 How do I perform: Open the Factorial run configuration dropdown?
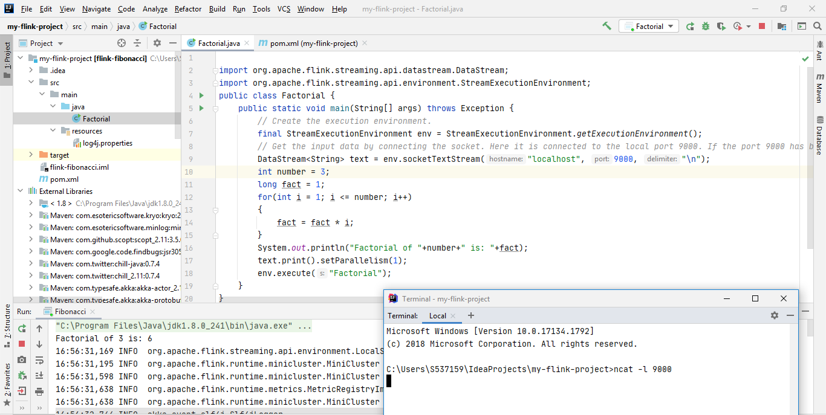[648, 26]
